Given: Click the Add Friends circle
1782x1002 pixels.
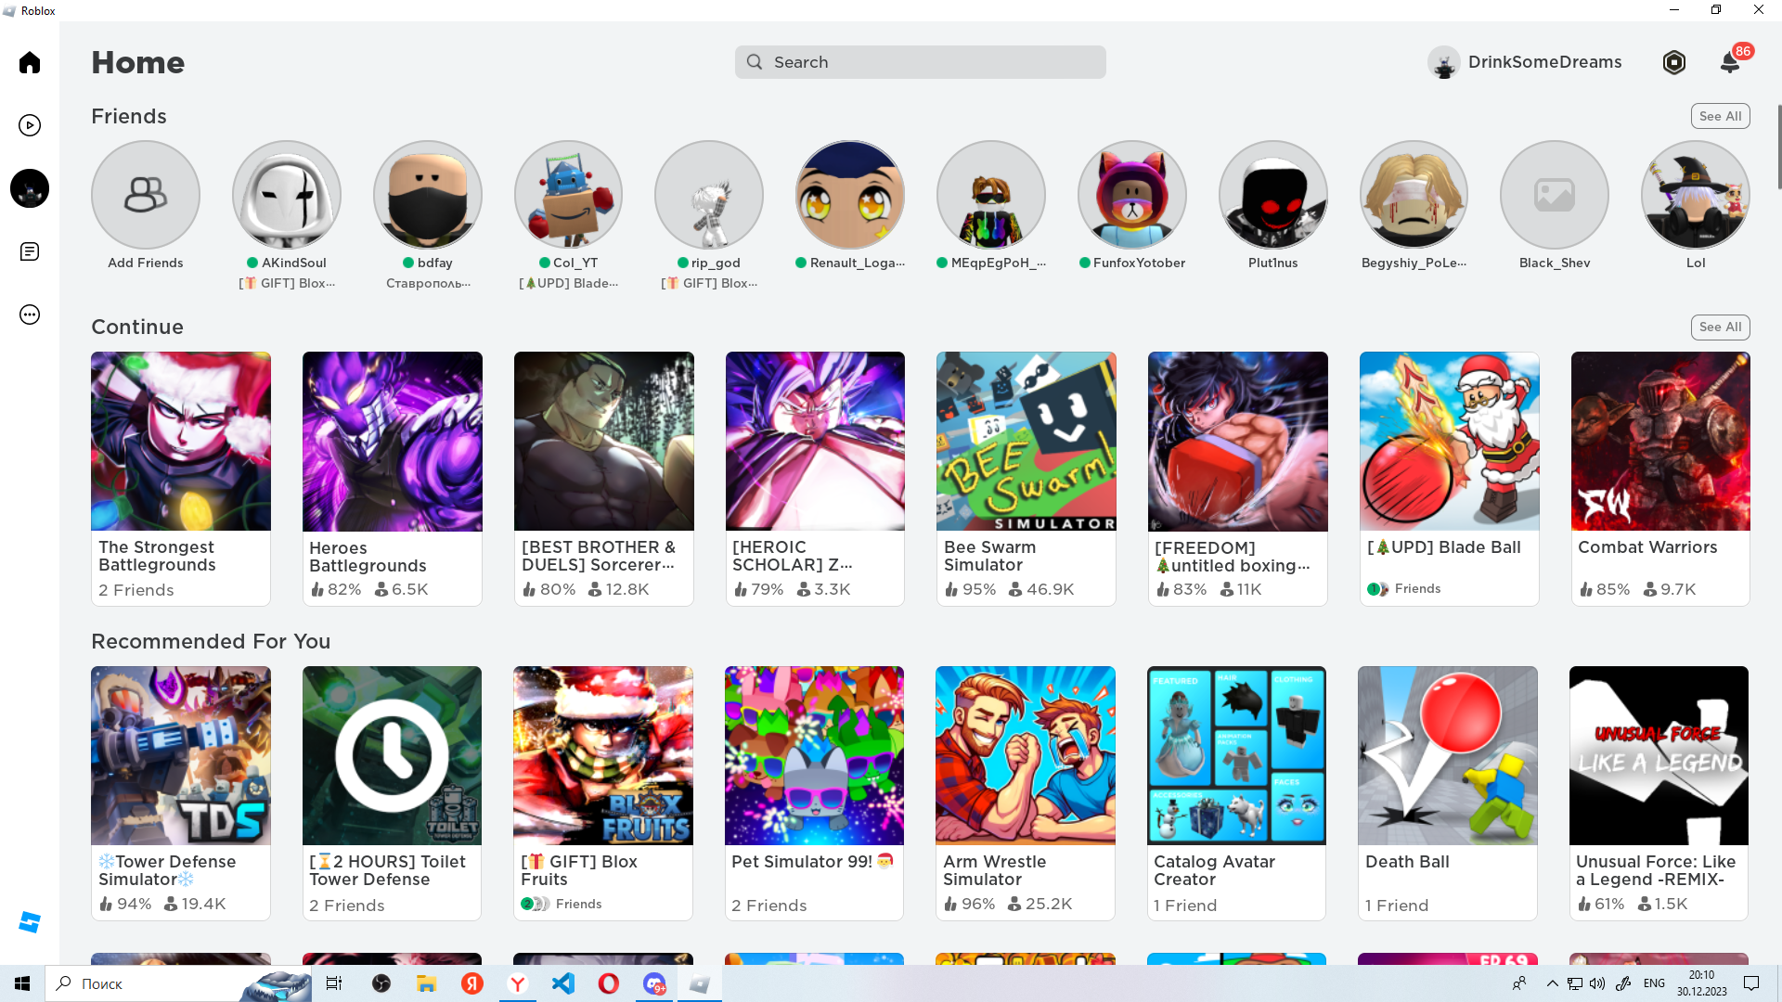Looking at the screenshot, I should click(x=146, y=195).
